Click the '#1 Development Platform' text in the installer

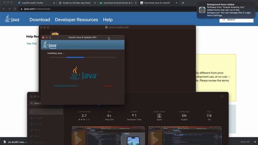tap(66, 86)
